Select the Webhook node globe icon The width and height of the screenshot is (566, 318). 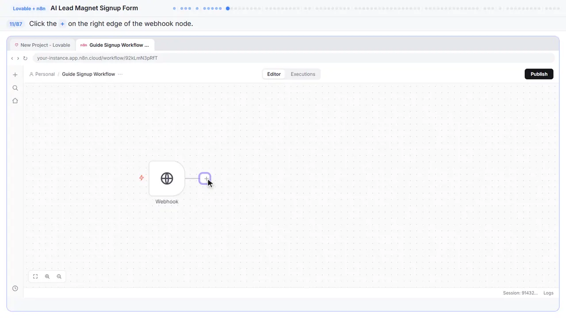pyautogui.click(x=167, y=178)
